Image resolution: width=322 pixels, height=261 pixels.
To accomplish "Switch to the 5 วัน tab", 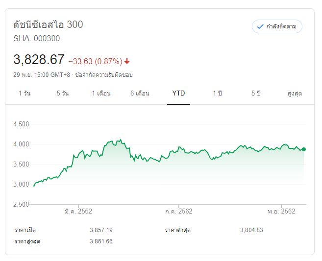I will [62, 94].
